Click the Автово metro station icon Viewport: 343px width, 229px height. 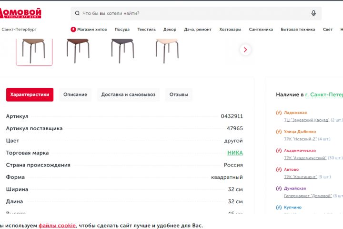point(279,169)
